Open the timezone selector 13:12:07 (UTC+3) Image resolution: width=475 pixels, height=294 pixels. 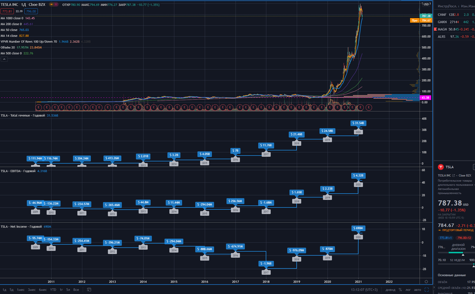(364, 290)
